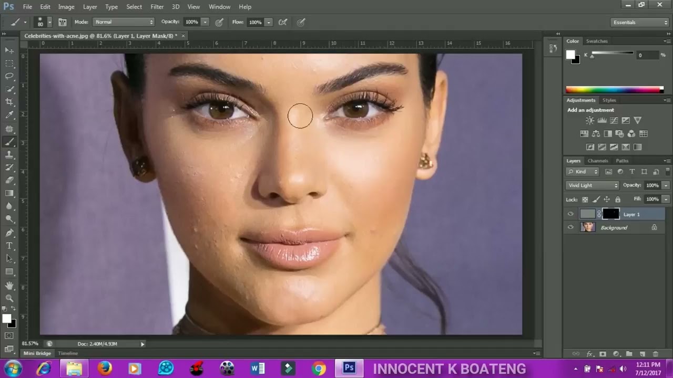Open the Essentials workspace dropdown
Image resolution: width=673 pixels, height=378 pixels.
[x=640, y=22]
